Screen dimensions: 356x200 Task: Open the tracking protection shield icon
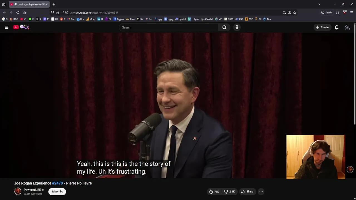tap(53, 12)
